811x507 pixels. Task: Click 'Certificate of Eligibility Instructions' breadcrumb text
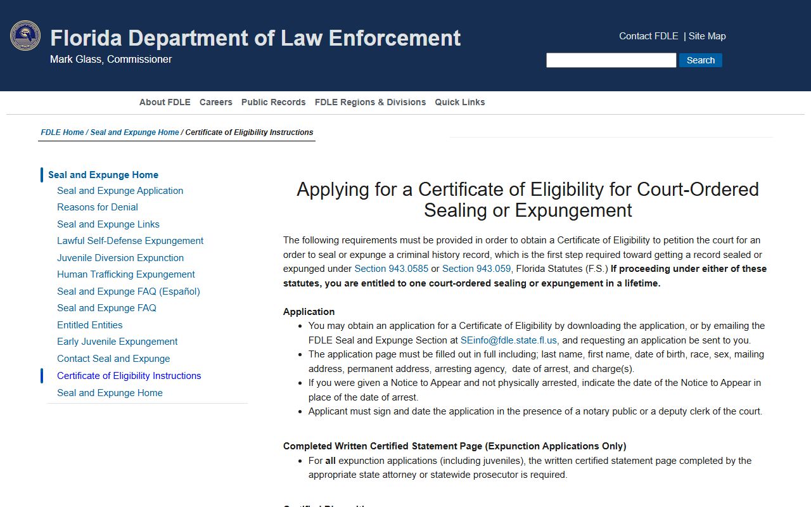coord(249,132)
